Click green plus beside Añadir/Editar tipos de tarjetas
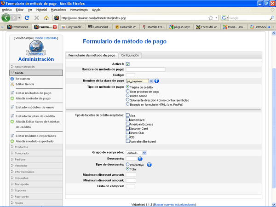Screen dimensions: 276x207 point(12,121)
